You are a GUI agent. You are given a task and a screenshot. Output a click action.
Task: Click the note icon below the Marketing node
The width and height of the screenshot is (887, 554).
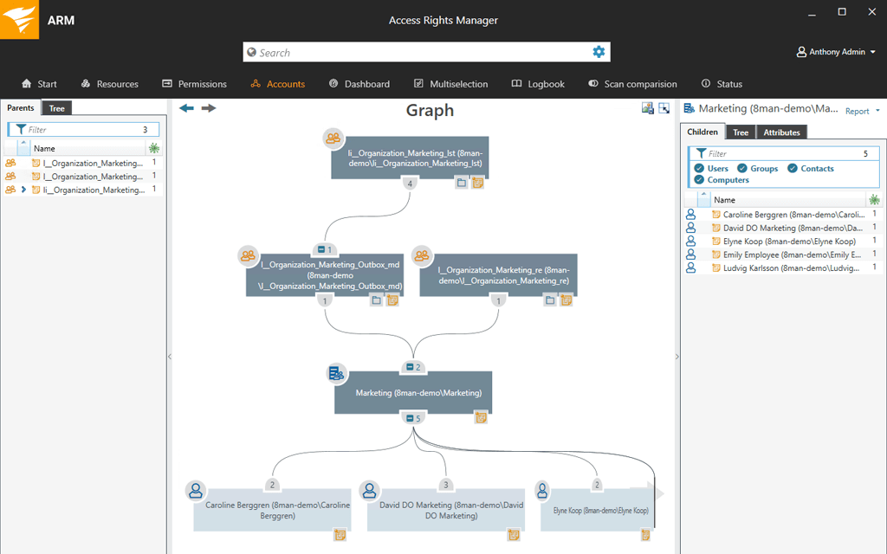point(481,416)
